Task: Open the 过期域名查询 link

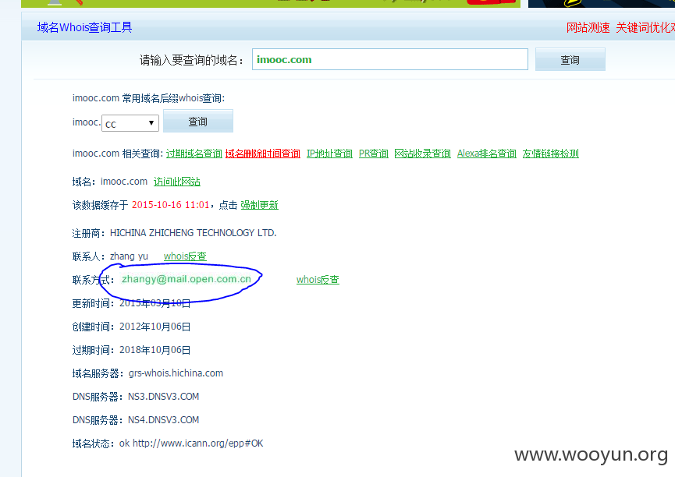Action: (194, 154)
